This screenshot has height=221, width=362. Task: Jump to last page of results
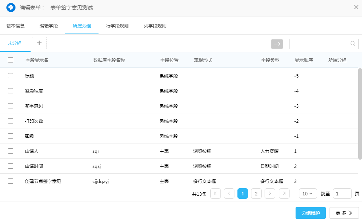(x=284, y=194)
